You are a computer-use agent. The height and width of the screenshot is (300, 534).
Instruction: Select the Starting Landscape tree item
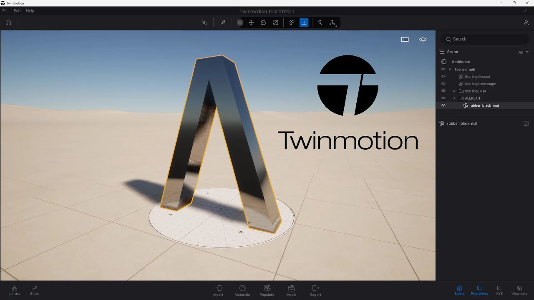pos(480,84)
